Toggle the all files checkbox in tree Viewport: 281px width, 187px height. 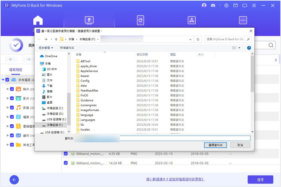(7, 79)
